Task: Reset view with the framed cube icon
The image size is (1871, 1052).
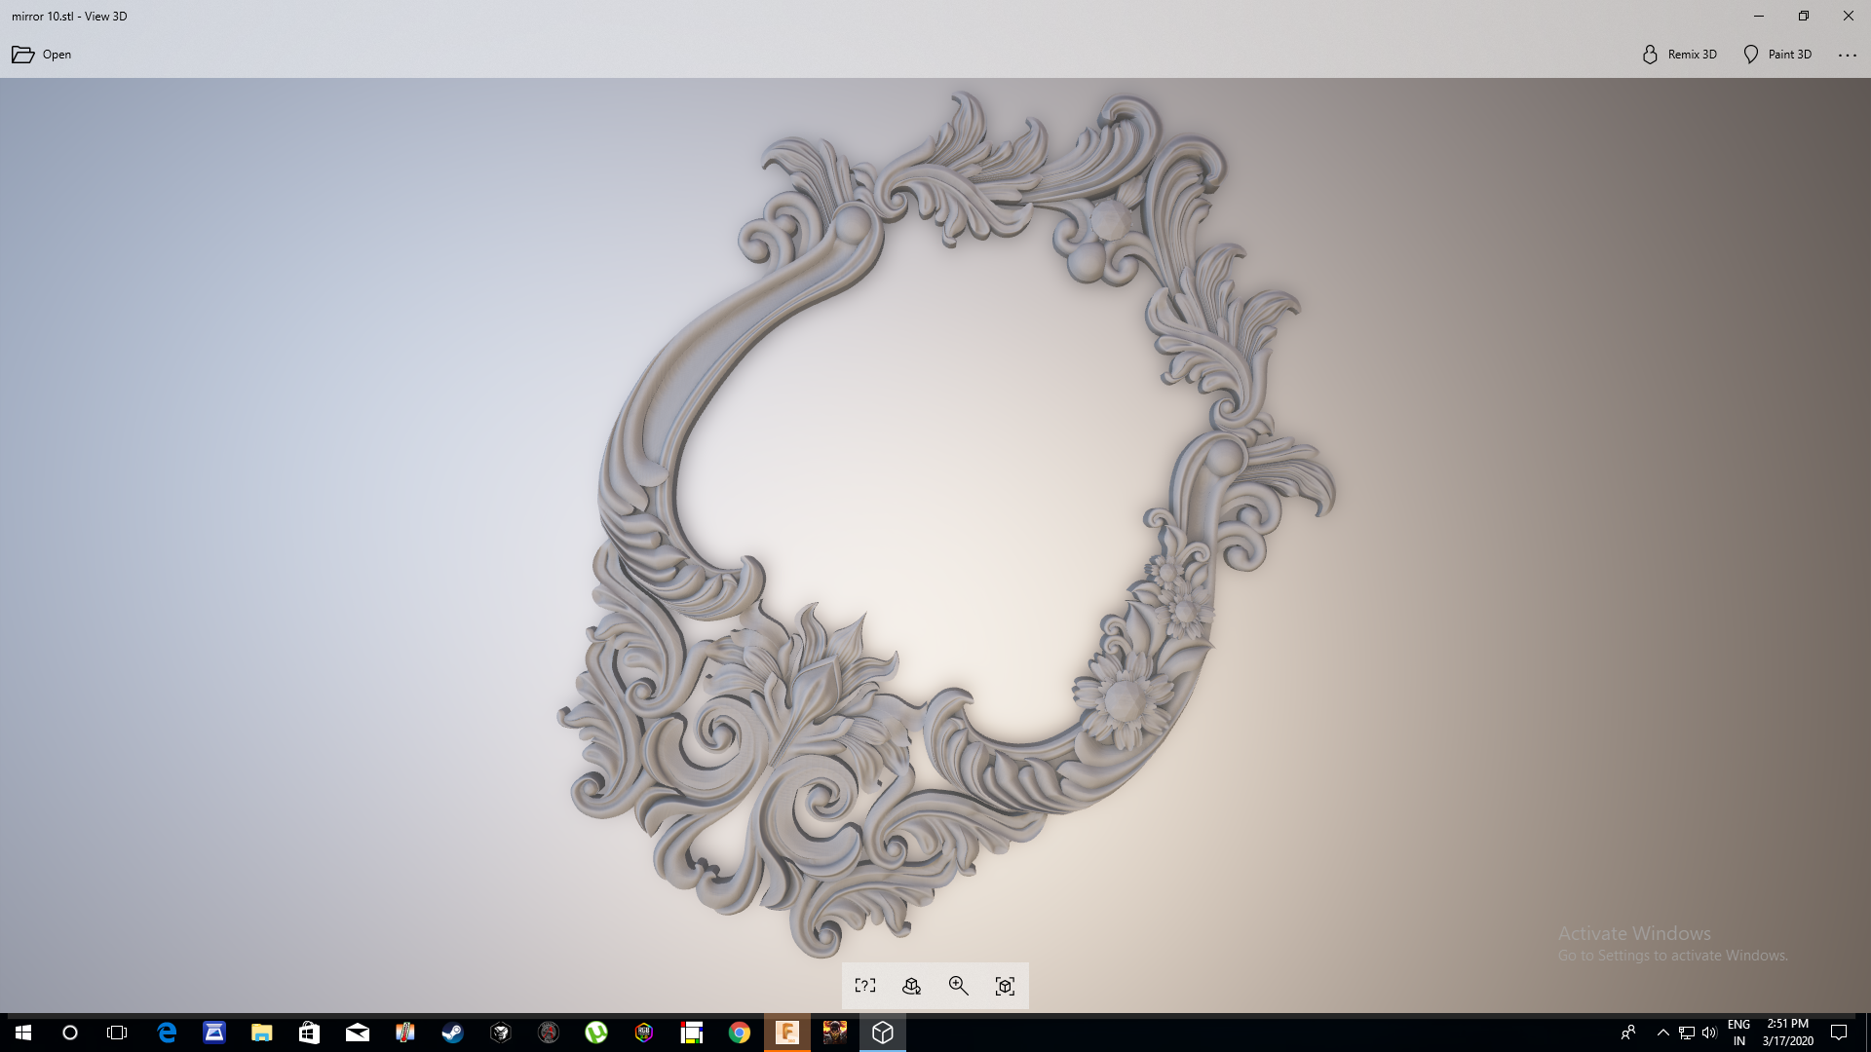Action: pos(1006,986)
